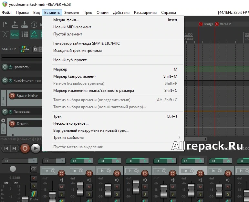This screenshot has width=249, height=202.
Task: Collapse the Drums folder track arrow
Action: (3, 120)
